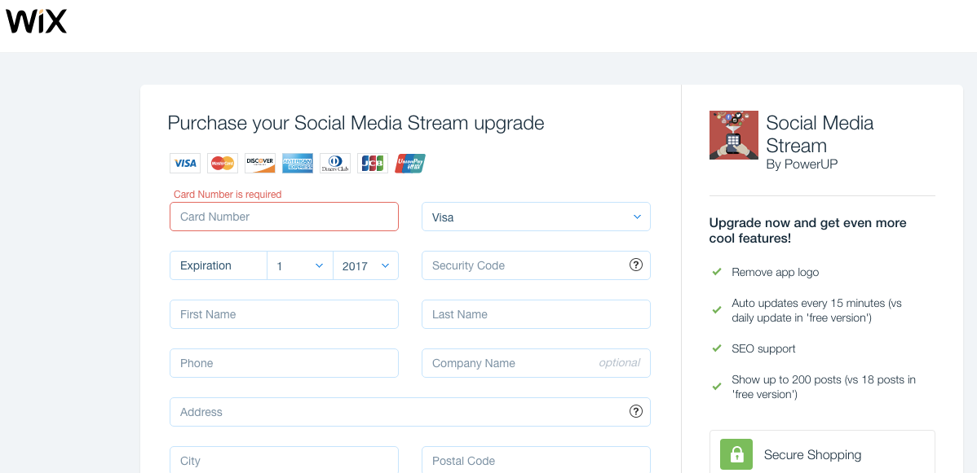Click the Diners Club icon
This screenshot has height=473, width=977.
click(335, 164)
